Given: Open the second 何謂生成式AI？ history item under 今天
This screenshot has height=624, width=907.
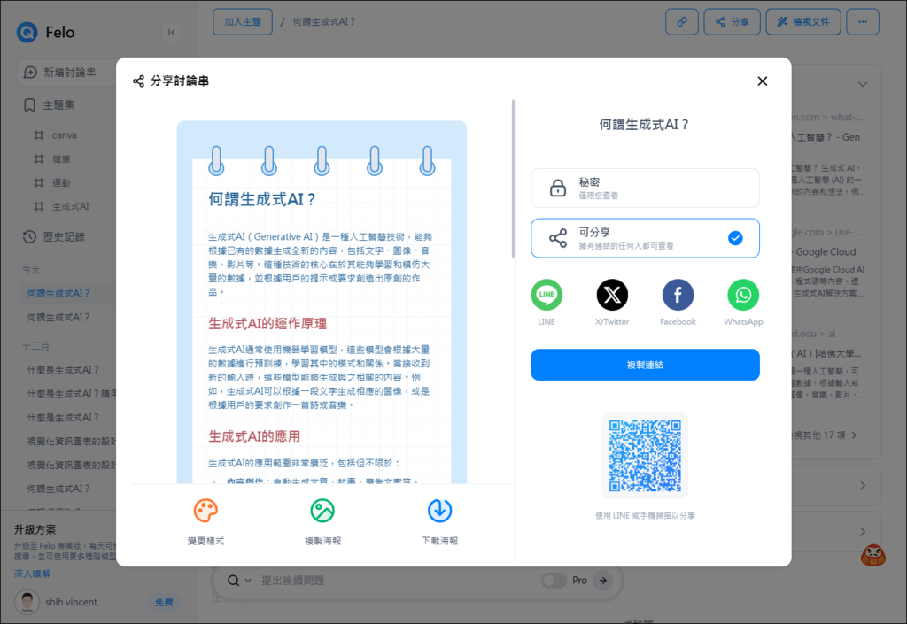Looking at the screenshot, I should (x=58, y=317).
